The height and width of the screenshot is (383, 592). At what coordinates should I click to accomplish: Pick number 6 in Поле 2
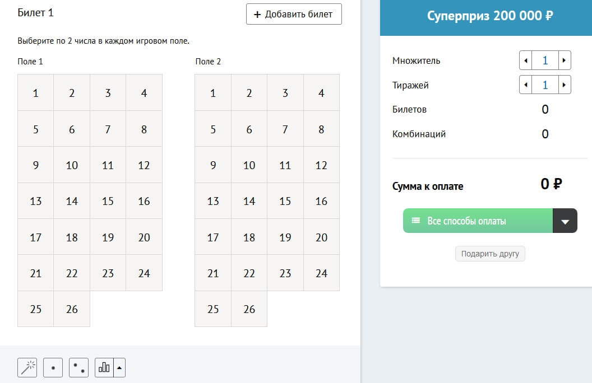249,129
